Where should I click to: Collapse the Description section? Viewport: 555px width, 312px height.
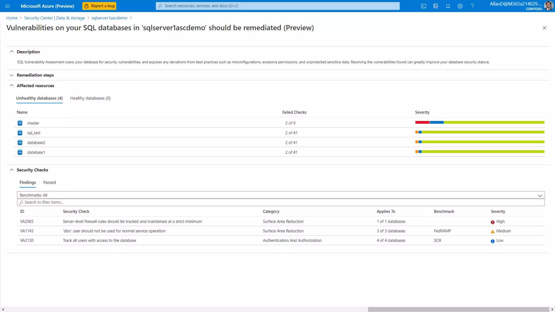(12, 51)
